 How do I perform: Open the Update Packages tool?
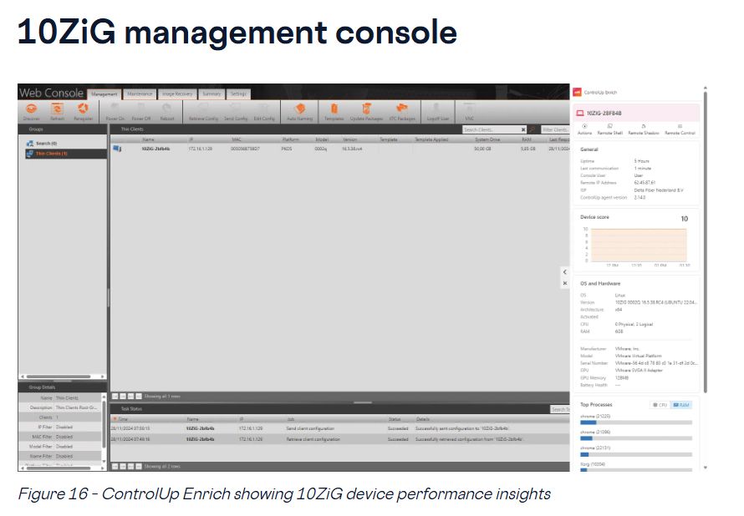(x=366, y=112)
